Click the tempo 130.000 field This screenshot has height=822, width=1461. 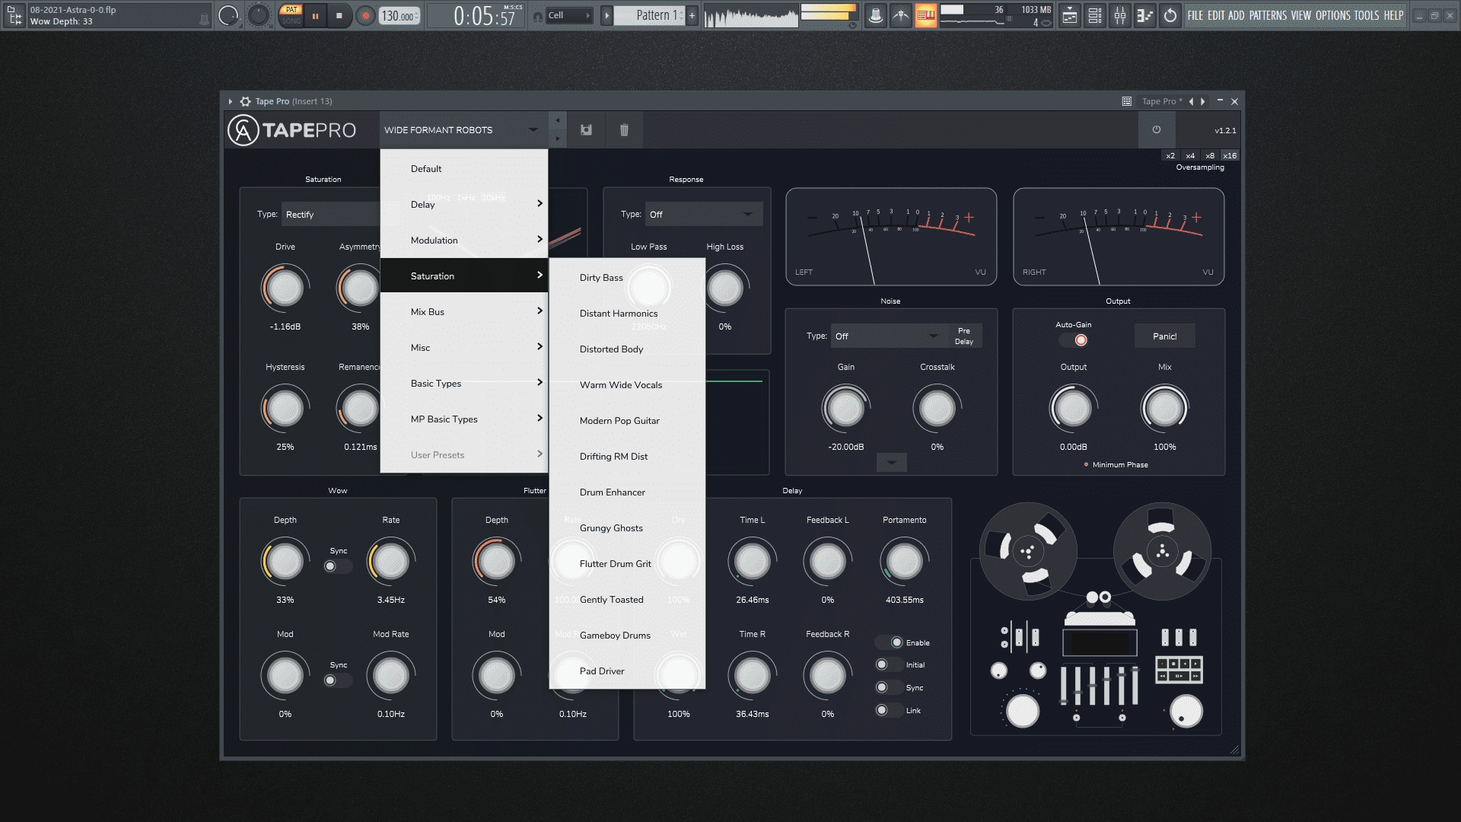pos(399,15)
